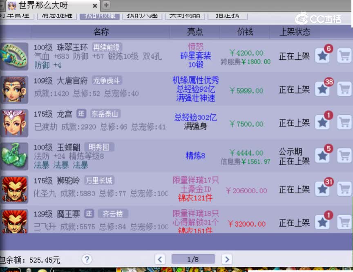Open the 龙宫 character portrait
Screen dimensions: 353x272
tap(14, 123)
